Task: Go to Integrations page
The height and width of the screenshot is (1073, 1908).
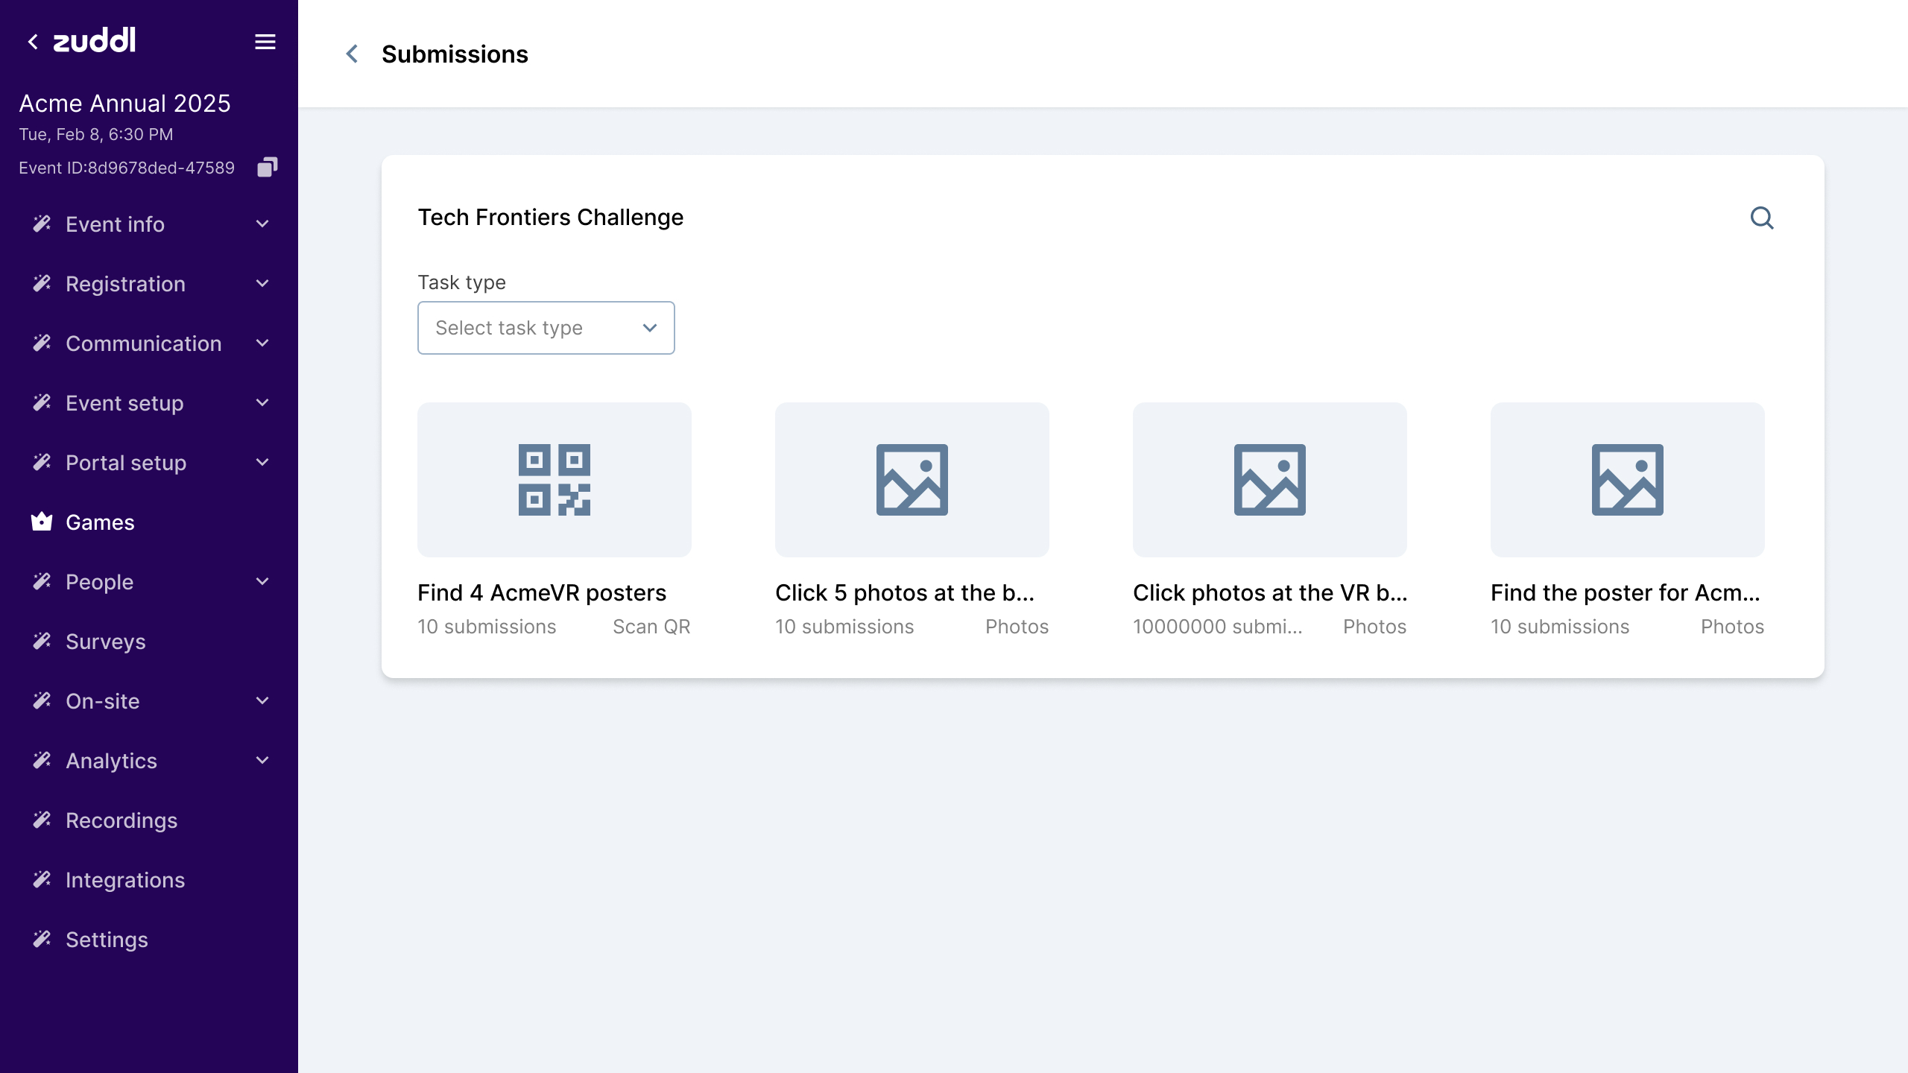Action: [125, 879]
